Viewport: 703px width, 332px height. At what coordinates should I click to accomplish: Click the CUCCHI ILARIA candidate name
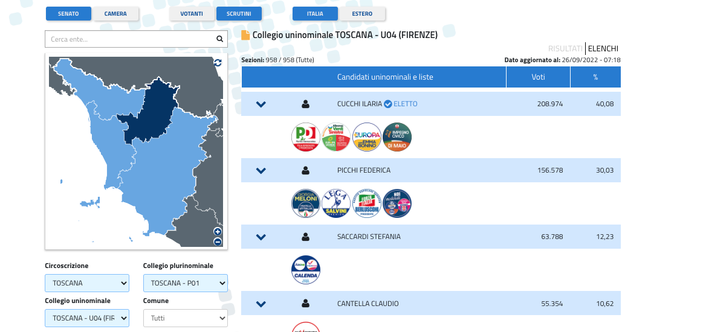[x=360, y=104]
